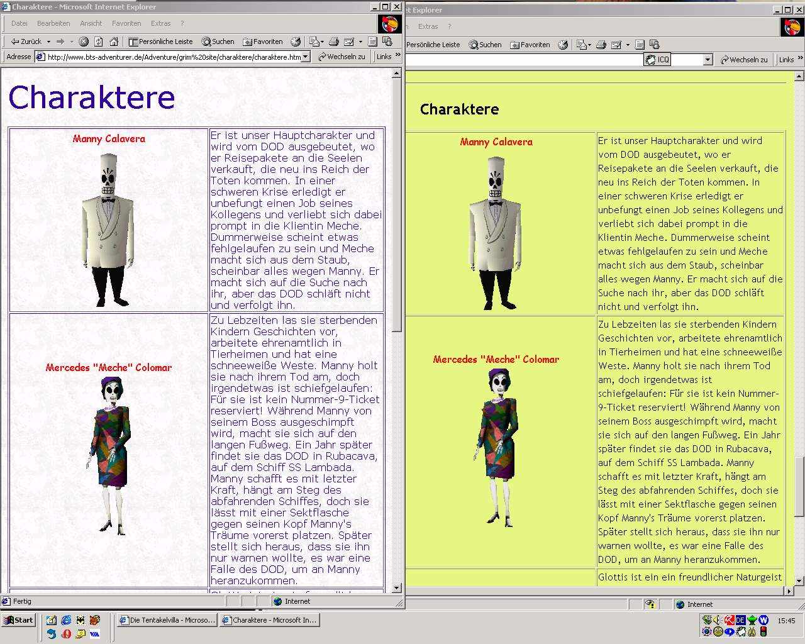Click Manny Calavera image in front window
This screenshot has width=805, height=644.
pos(108,230)
